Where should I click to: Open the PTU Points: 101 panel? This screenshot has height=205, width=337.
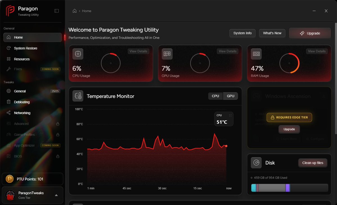click(x=33, y=179)
